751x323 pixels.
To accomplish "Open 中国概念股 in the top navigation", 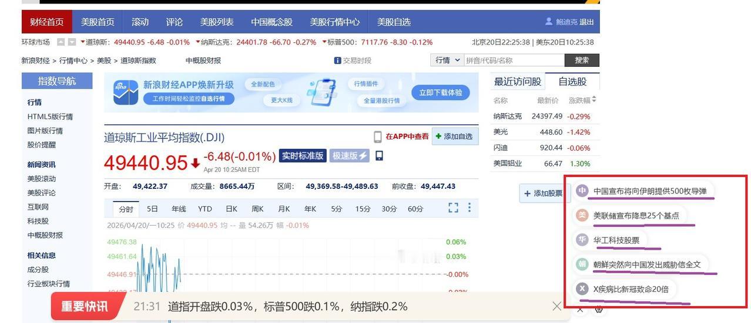I will click(x=271, y=22).
